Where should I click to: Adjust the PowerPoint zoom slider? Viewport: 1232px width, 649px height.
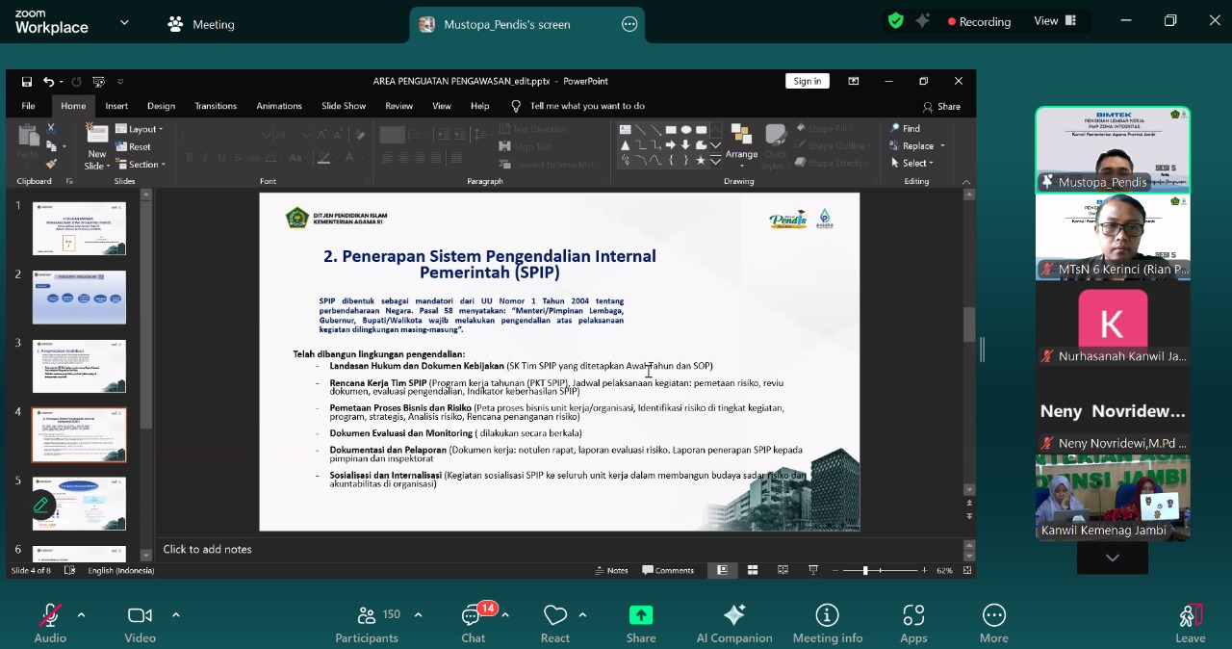pos(865,571)
